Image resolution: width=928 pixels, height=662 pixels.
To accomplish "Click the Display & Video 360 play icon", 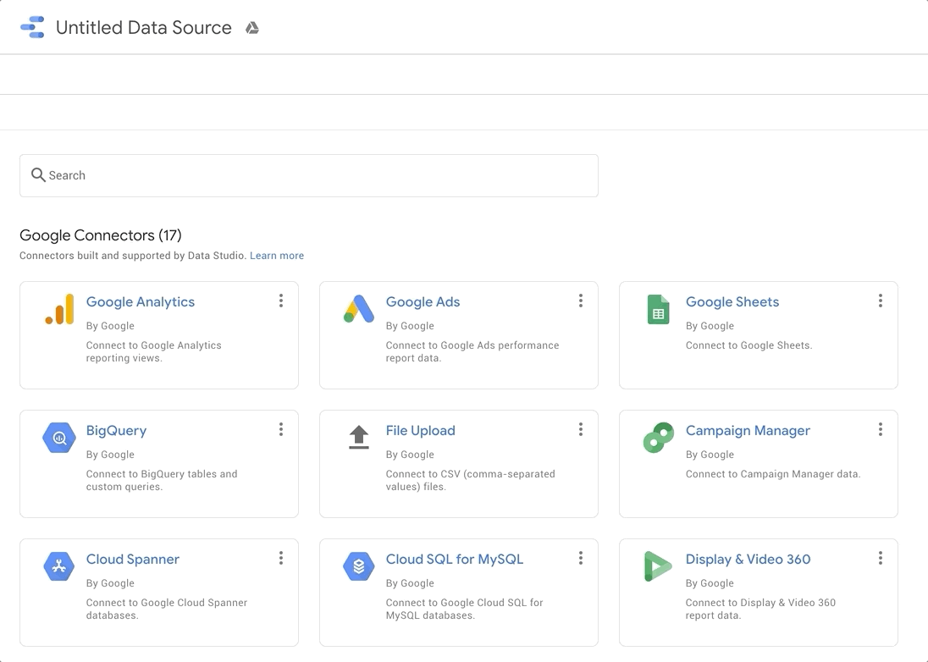I will 658,566.
